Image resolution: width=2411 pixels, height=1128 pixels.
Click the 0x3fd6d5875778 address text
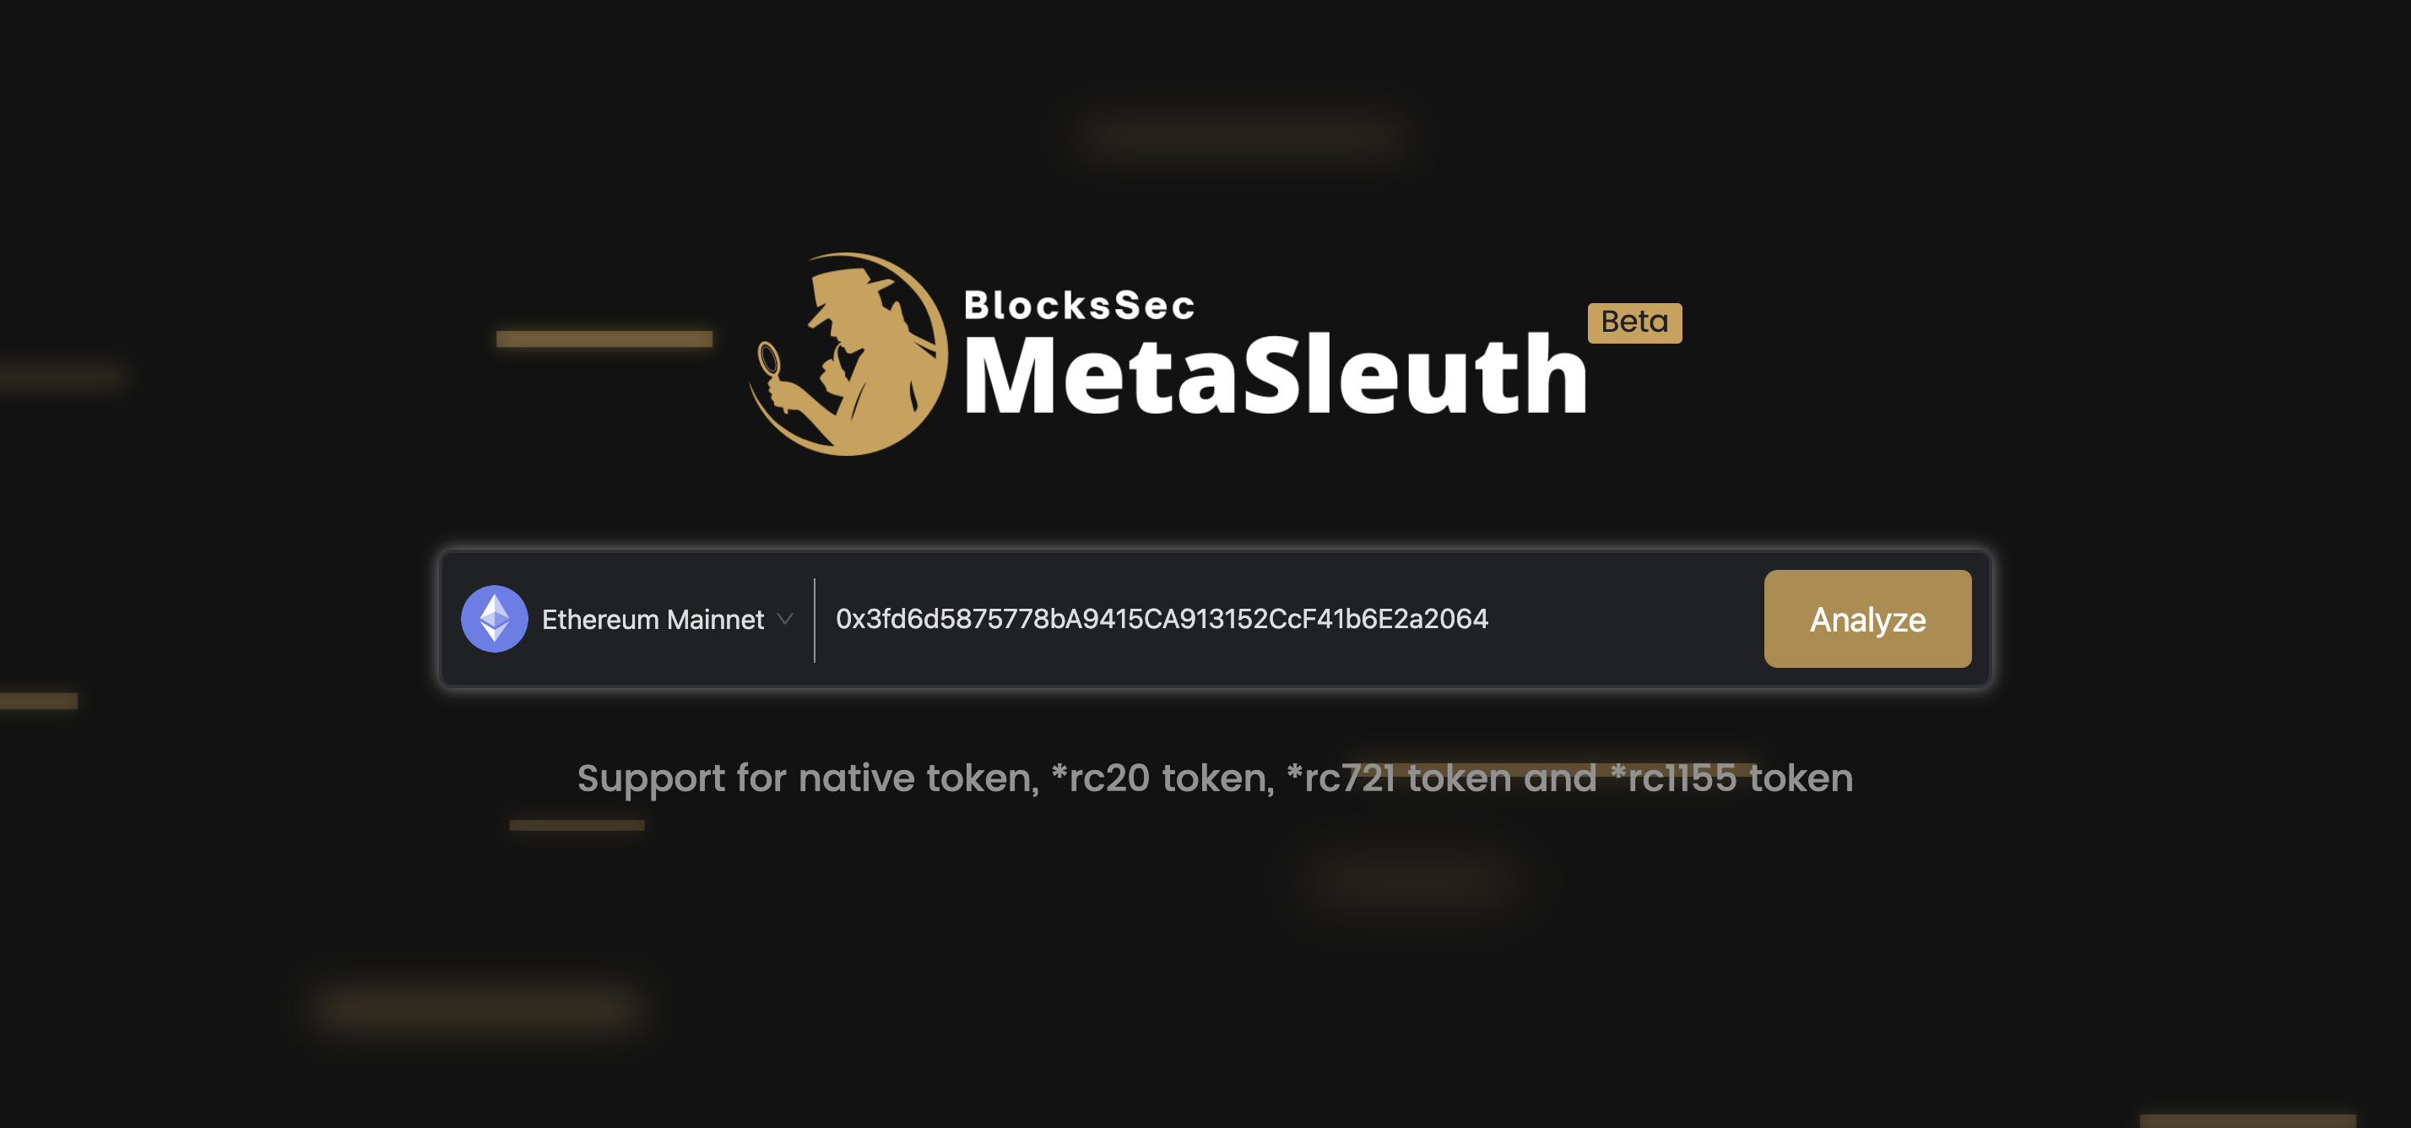(1162, 619)
